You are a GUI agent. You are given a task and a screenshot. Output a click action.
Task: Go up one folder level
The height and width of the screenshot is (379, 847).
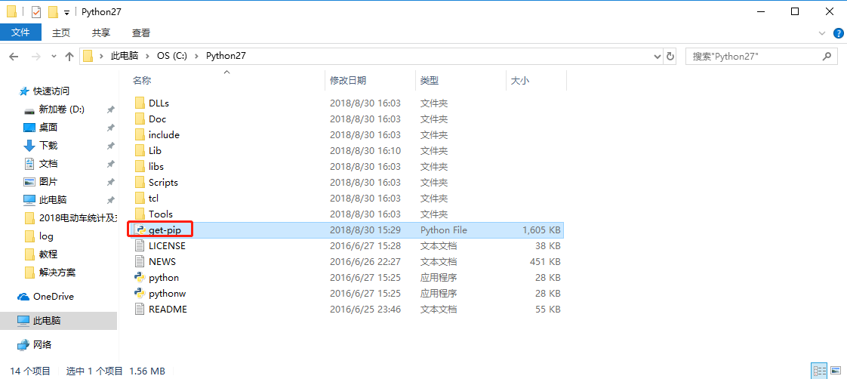[69, 56]
